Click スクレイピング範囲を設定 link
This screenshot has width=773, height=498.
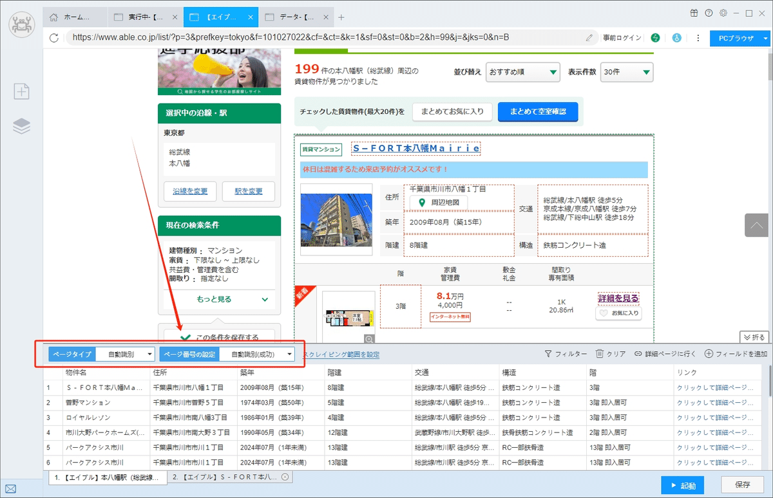(x=341, y=355)
